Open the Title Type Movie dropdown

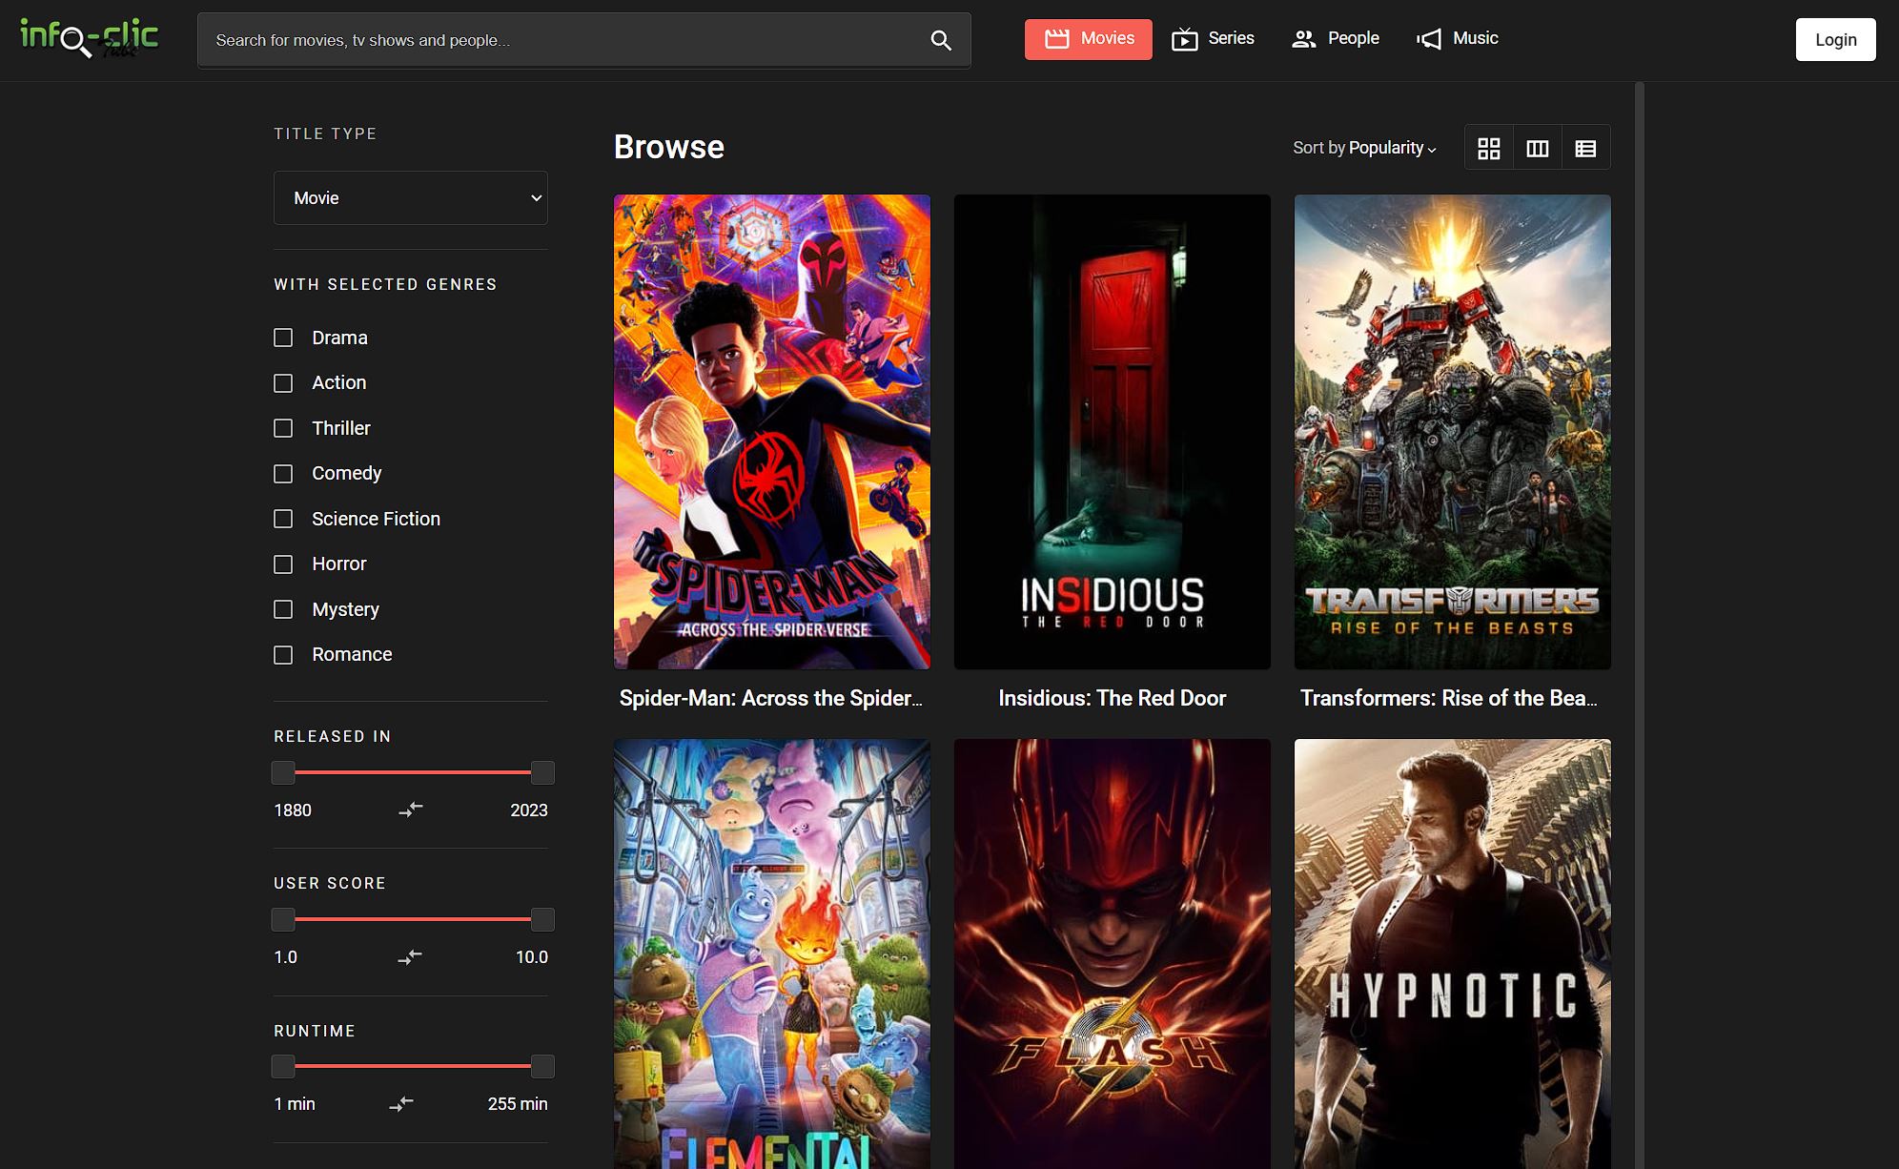pyautogui.click(x=410, y=197)
